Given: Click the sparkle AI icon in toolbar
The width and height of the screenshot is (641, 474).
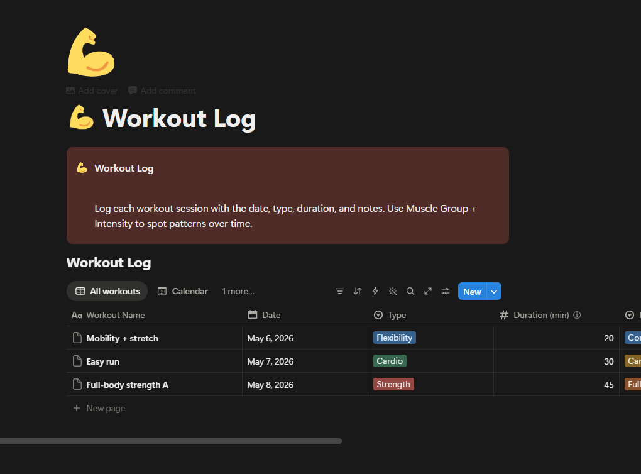Looking at the screenshot, I should 393,291.
